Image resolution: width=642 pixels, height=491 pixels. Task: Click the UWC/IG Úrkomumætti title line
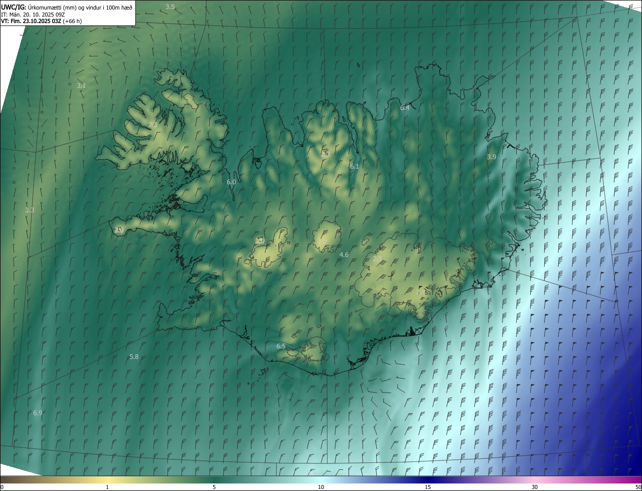pyautogui.click(x=67, y=7)
